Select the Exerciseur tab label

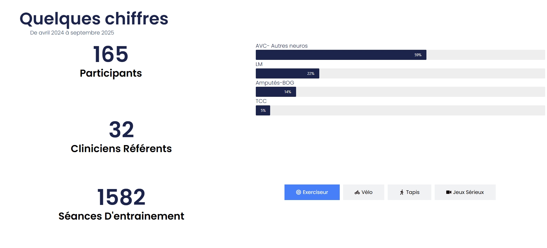pyautogui.click(x=315, y=192)
